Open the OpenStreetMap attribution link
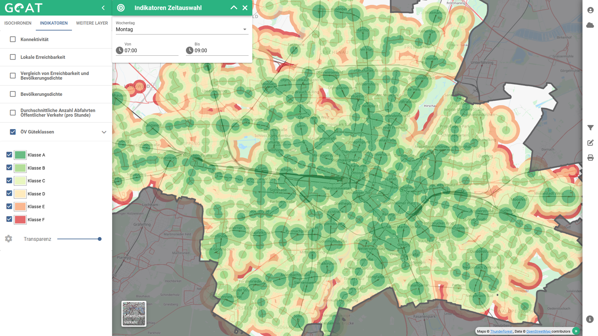Image resolution: width=598 pixels, height=336 pixels. pyautogui.click(x=538, y=331)
